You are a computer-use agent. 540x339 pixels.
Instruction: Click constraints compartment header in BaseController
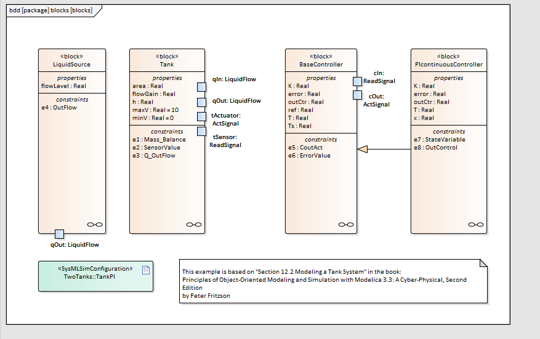[321, 140]
